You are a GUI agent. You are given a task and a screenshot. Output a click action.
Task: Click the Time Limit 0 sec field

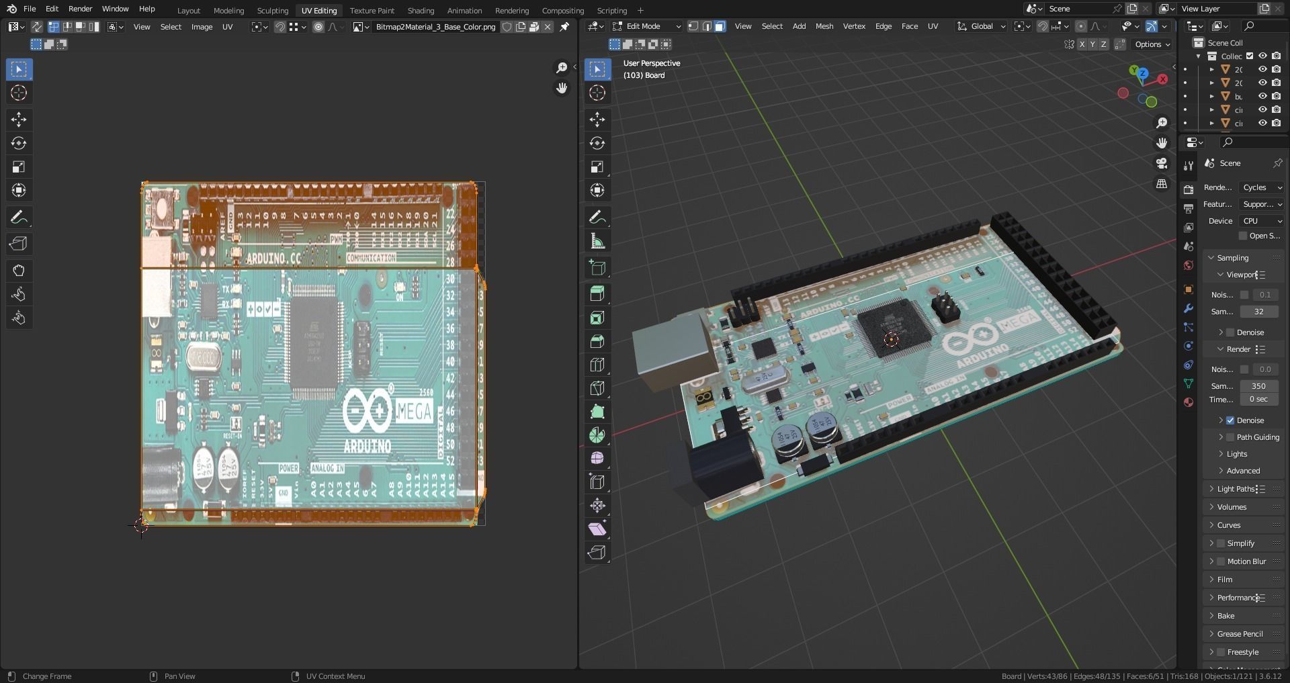coord(1258,400)
